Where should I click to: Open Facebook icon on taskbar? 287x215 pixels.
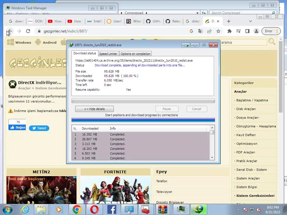[112, 209]
